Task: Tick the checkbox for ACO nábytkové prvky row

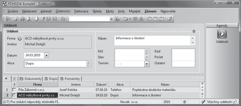Action: click(x=14, y=95)
